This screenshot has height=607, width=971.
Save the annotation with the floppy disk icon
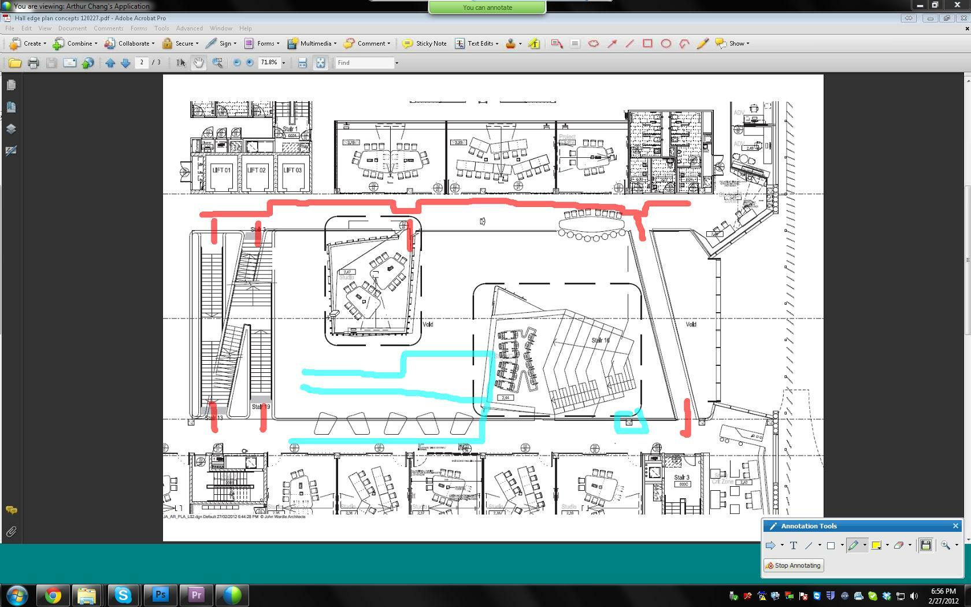click(926, 545)
